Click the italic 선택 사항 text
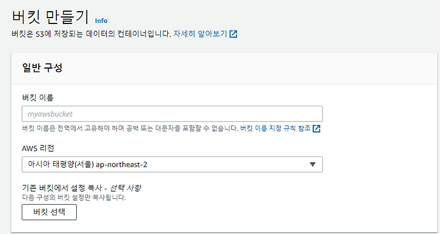This screenshot has width=440, height=234. pos(125,188)
